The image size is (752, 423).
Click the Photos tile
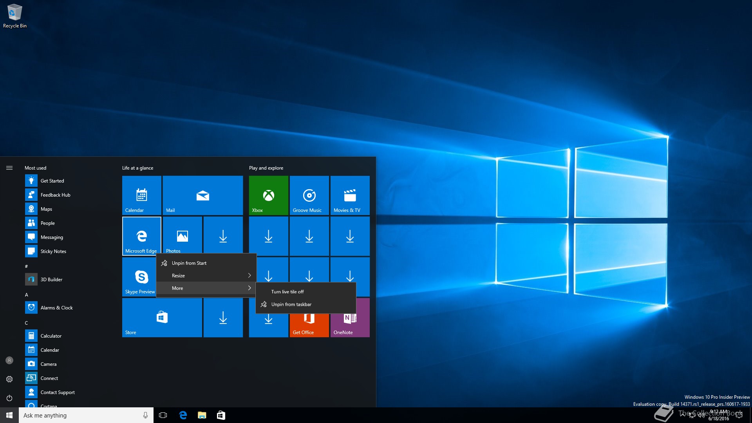[182, 236]
